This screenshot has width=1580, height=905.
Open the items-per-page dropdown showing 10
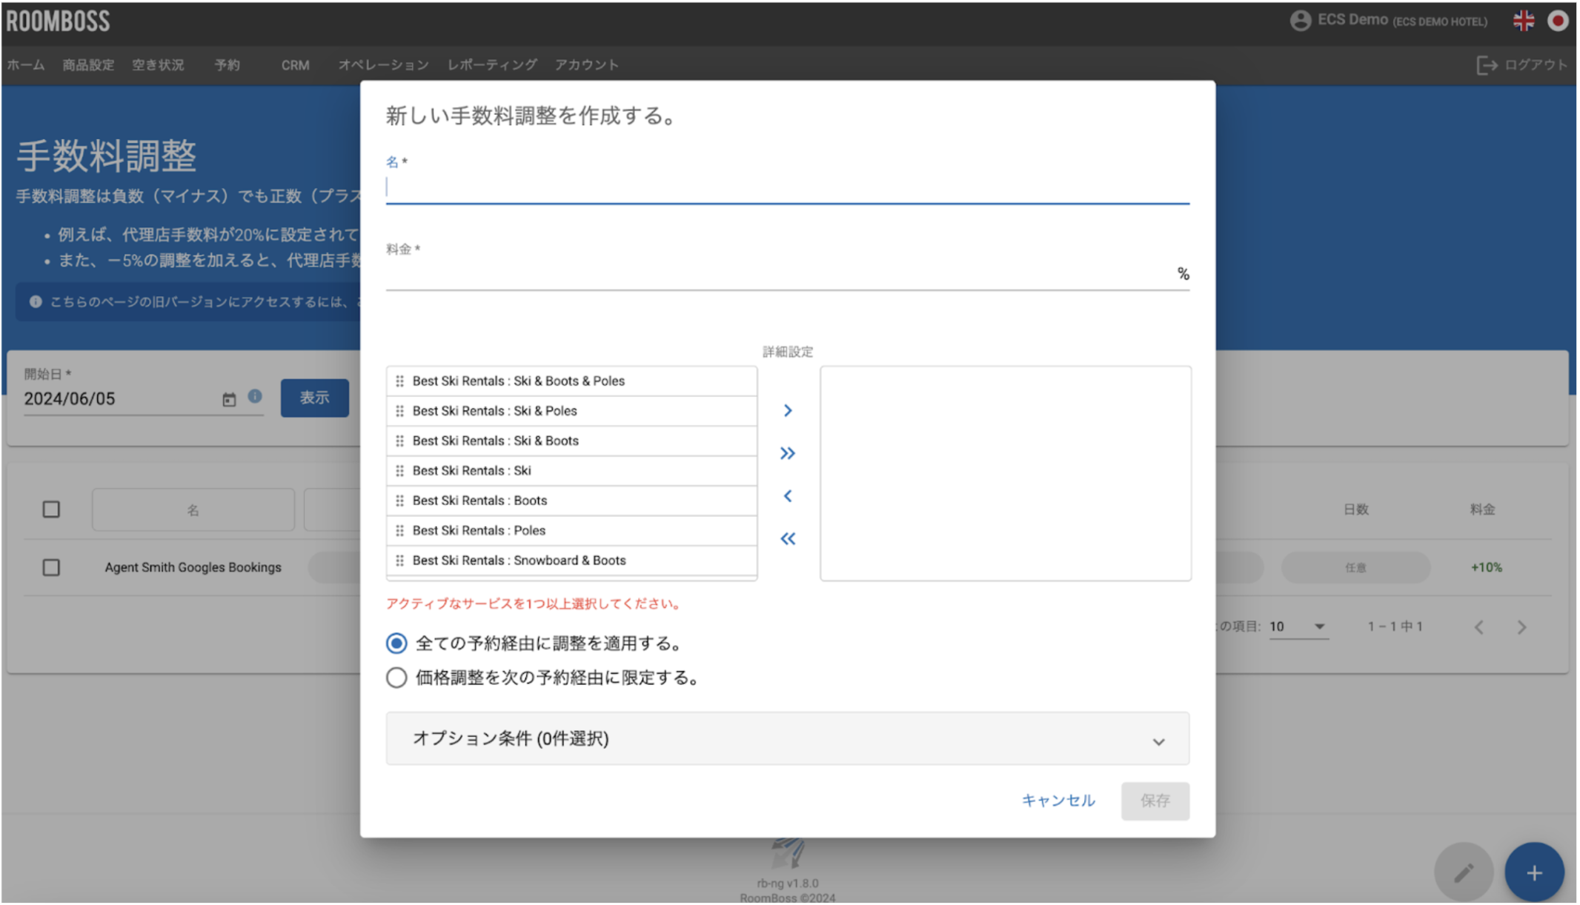(x=1299, y=627)
